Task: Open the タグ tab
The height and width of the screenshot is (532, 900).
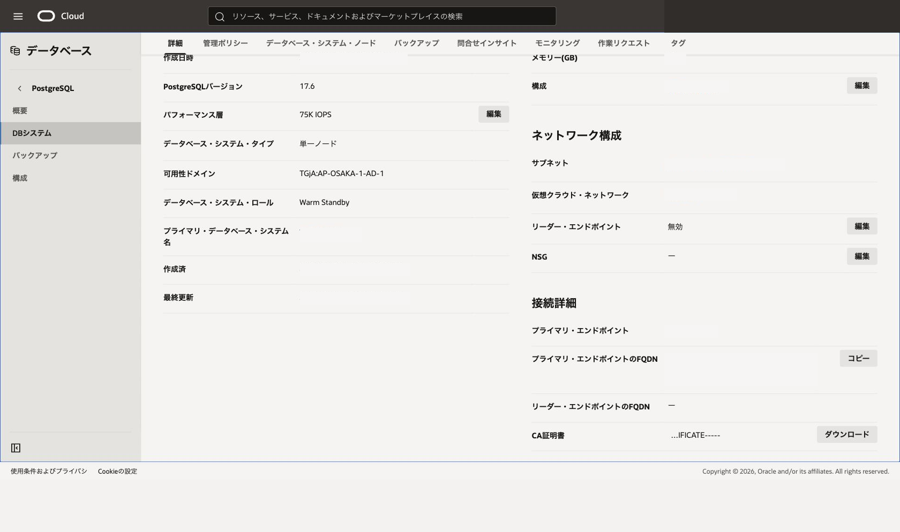Action: pos(678,43)
